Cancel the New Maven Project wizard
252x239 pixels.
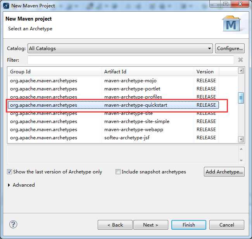[x=227, y=225]
